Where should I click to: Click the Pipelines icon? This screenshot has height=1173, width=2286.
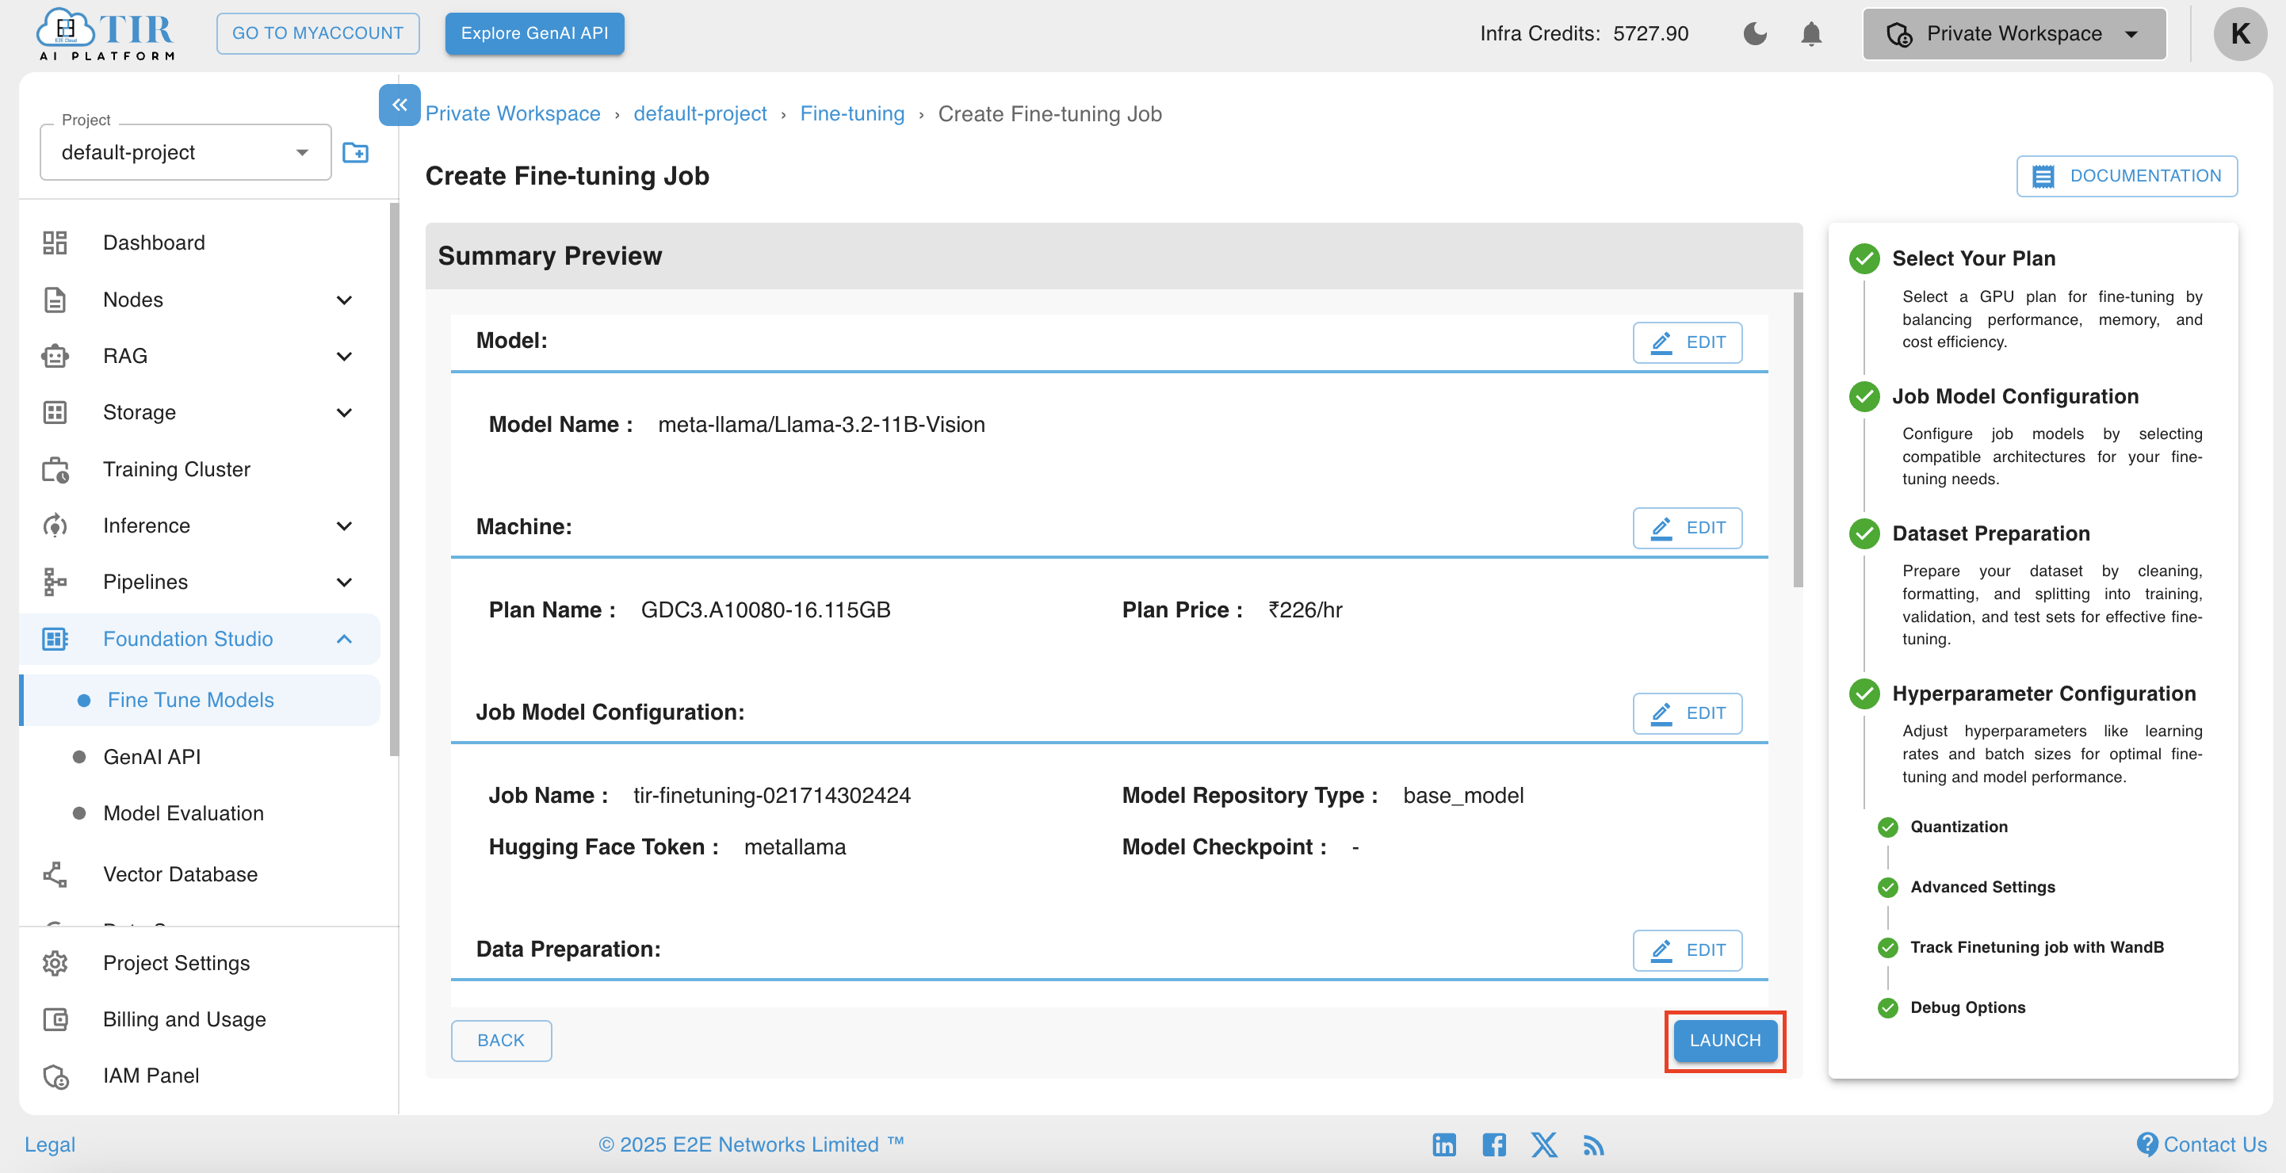tap(55, 582)
